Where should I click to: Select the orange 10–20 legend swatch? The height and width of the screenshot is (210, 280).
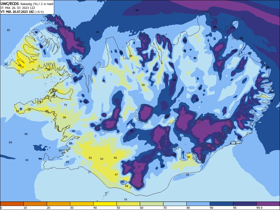coord(35,204)
